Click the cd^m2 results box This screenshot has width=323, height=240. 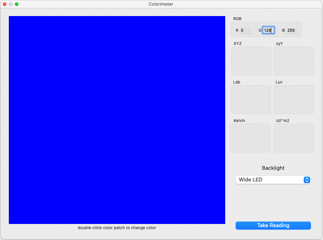(x=293, y=138)
